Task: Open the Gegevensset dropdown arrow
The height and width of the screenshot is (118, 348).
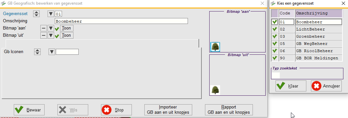Action: (51, 14)
